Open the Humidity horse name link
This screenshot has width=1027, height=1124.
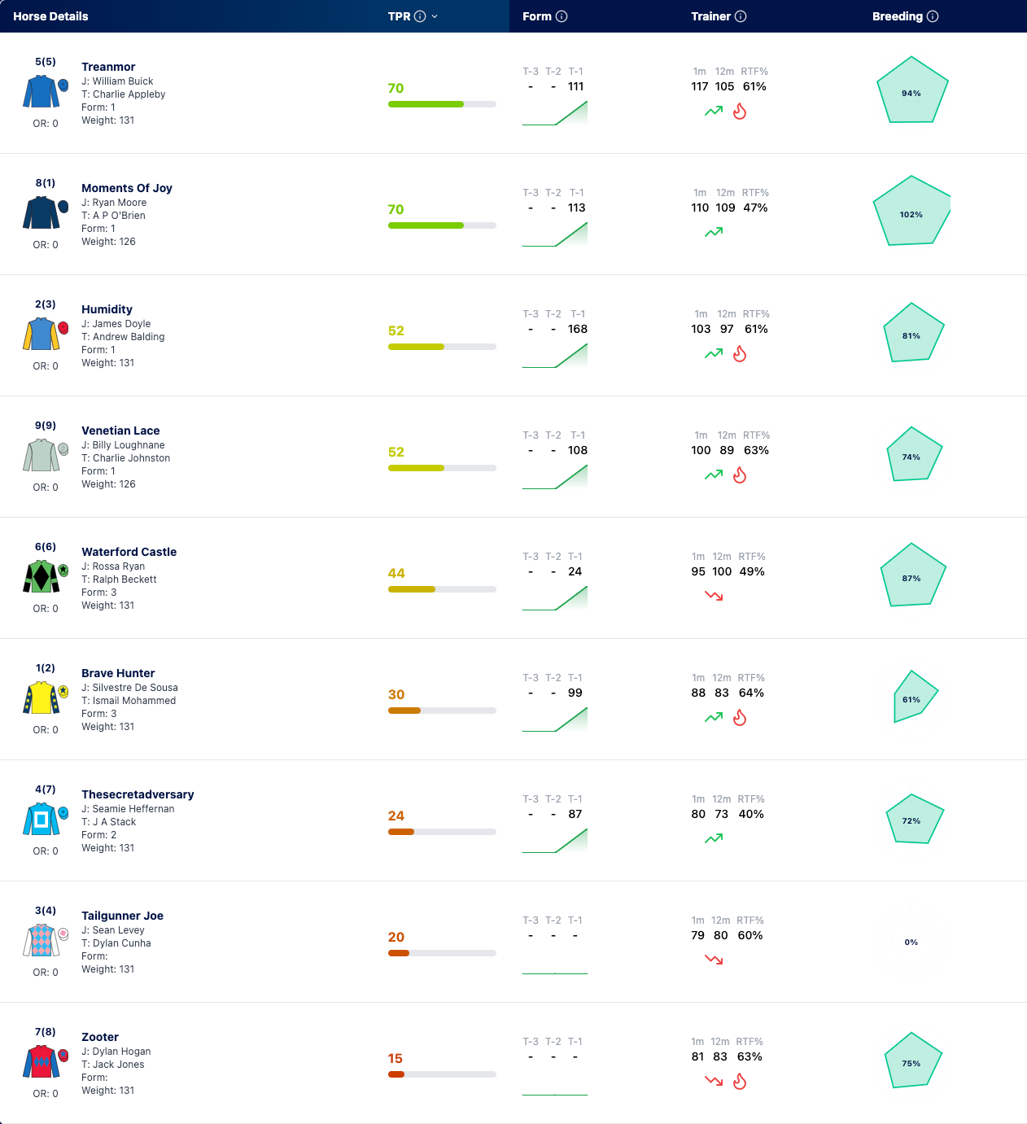coord(107,309)
